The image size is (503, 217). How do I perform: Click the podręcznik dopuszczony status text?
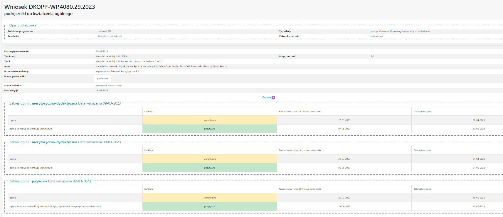[x=109, y=85]
